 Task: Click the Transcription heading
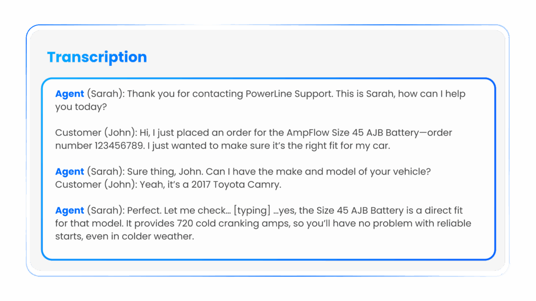click(x=97, y=57)
